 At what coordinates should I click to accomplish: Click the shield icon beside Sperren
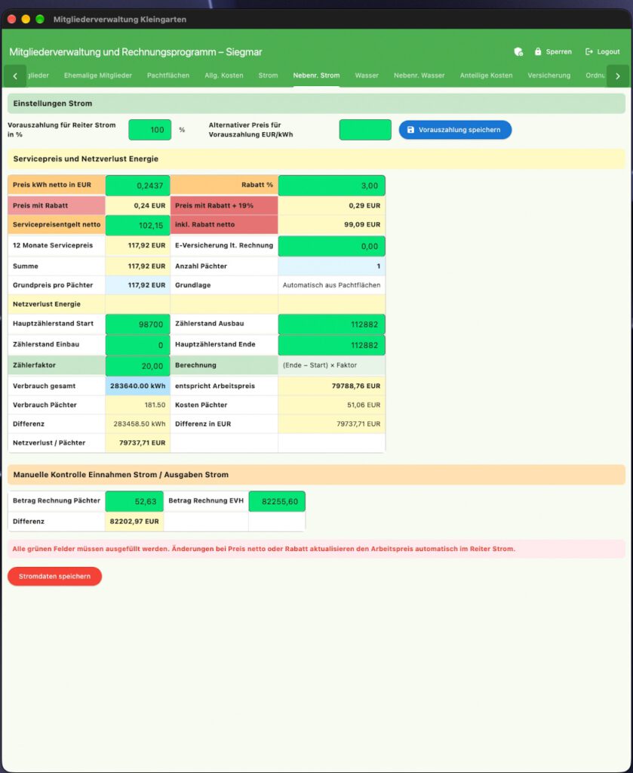click(x=518, y=52)
